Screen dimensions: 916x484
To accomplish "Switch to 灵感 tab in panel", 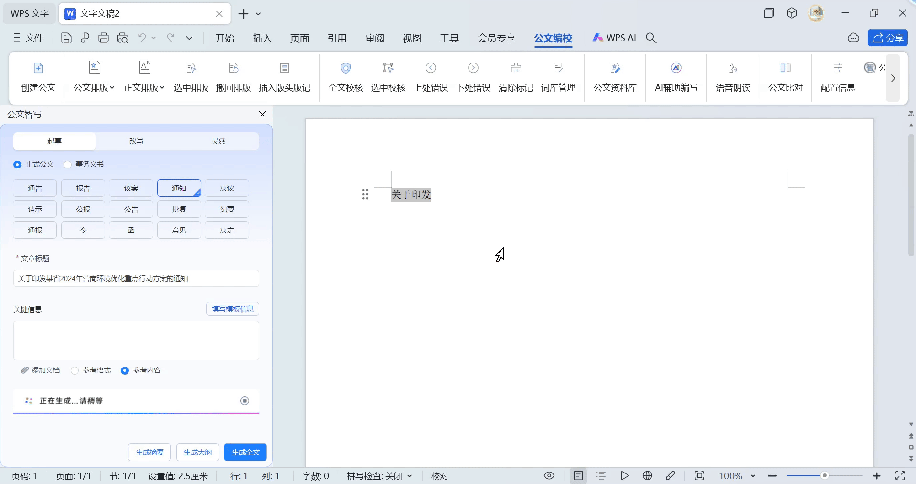I will [x=218, y=141].
